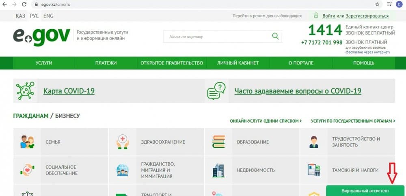This screenshot has width=406, height=196.
Task: Select the Здравоохранение healthcare icon
Action: click(123, 142)
